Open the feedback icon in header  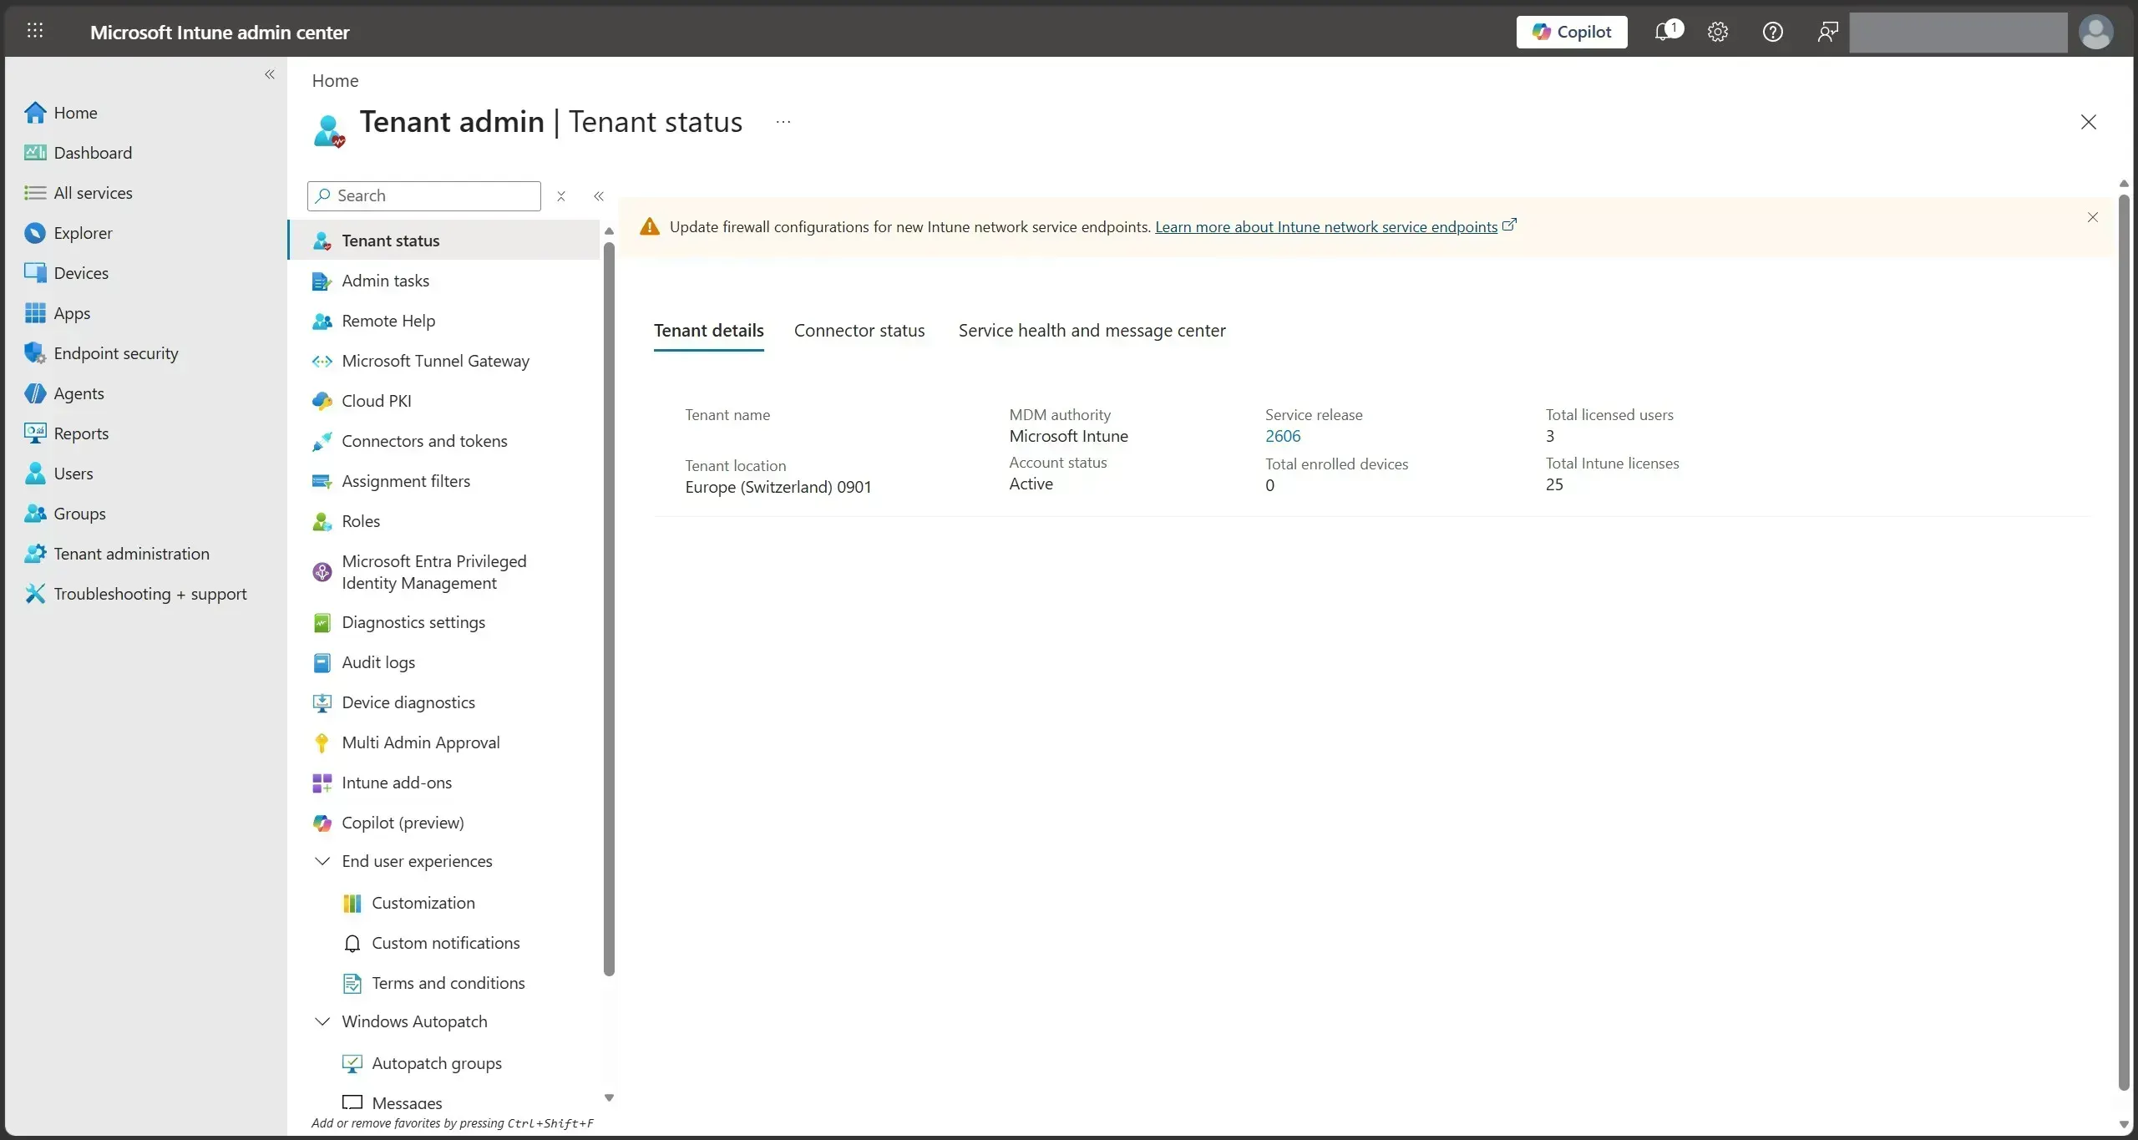pyautogui.click(x=1827, y=32)
